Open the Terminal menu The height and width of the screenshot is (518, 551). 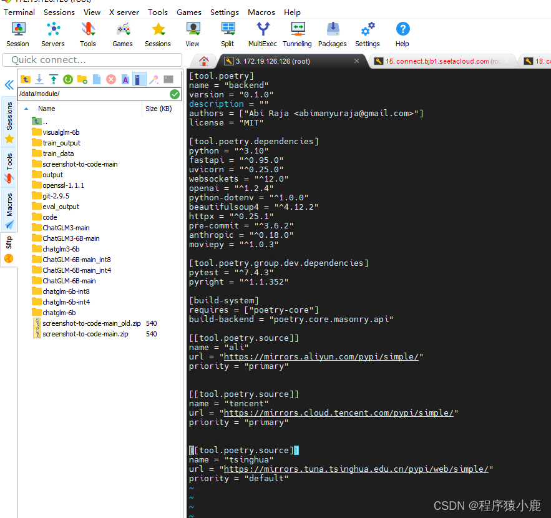19,12
